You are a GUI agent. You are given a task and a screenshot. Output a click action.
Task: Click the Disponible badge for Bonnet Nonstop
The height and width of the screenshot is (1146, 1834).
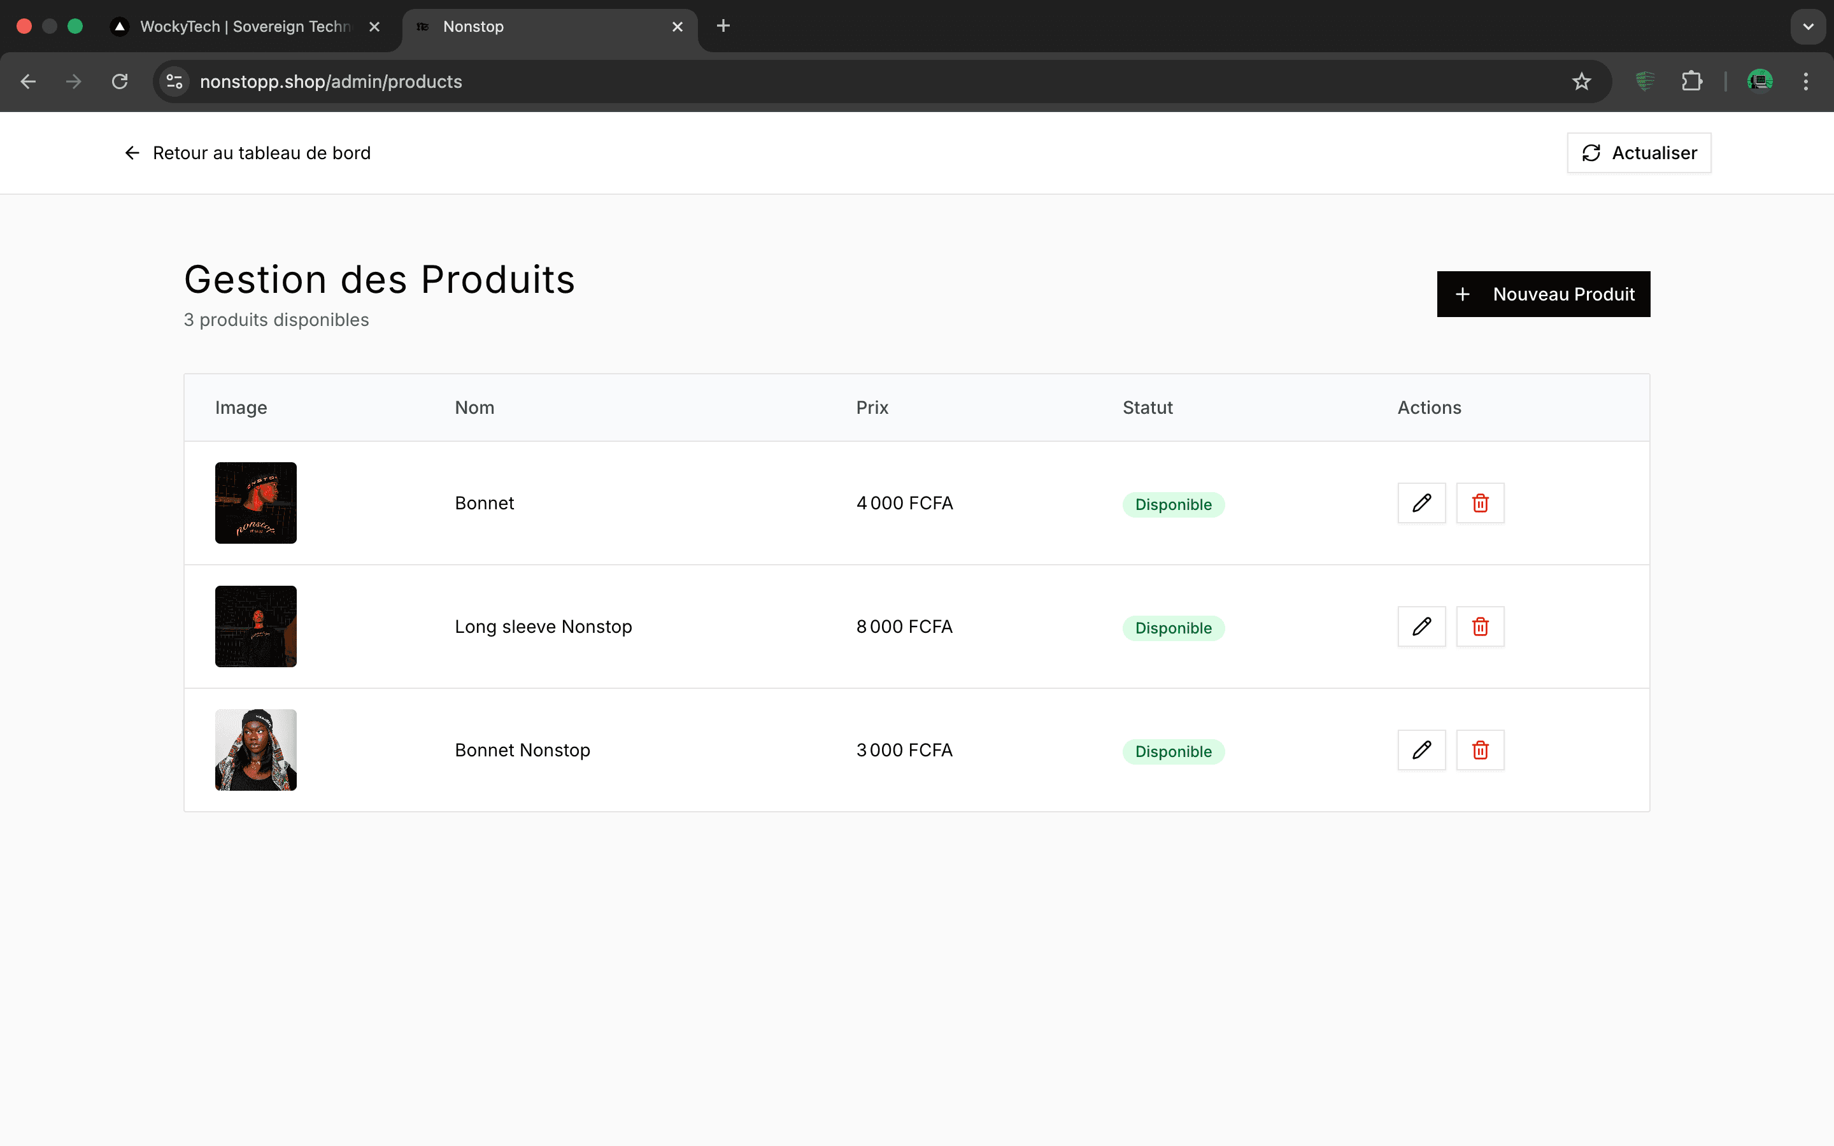[1173, 752]
